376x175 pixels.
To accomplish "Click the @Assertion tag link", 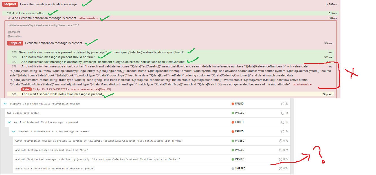I will pos(14,36).
